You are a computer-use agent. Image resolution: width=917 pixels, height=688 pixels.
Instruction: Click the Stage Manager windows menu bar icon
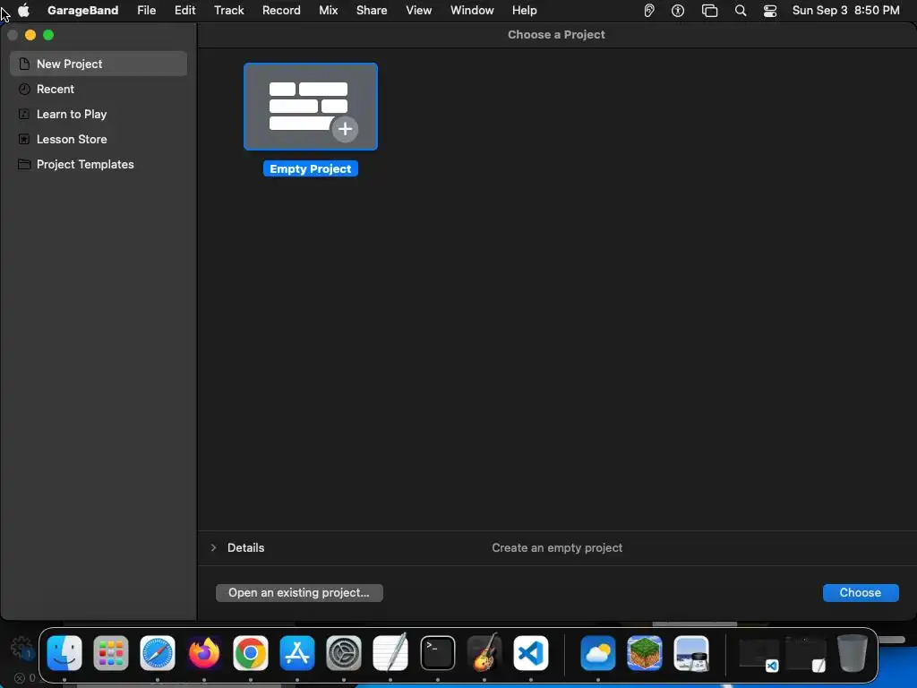click(x=709, y=11)
